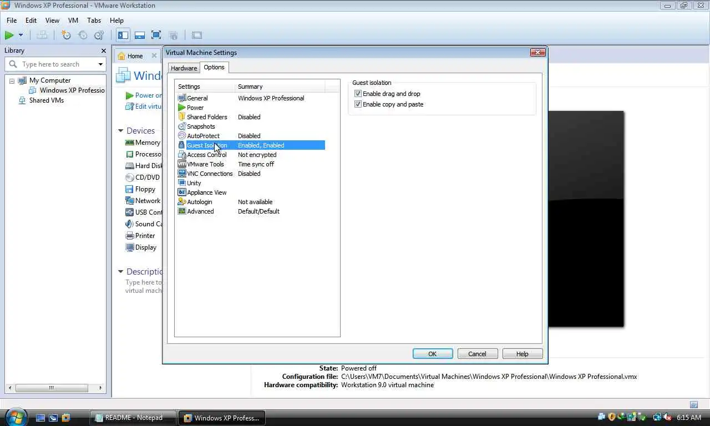710x426 pixels.
Task: Collapse the Devices section in main window
Action: [120, 131]
